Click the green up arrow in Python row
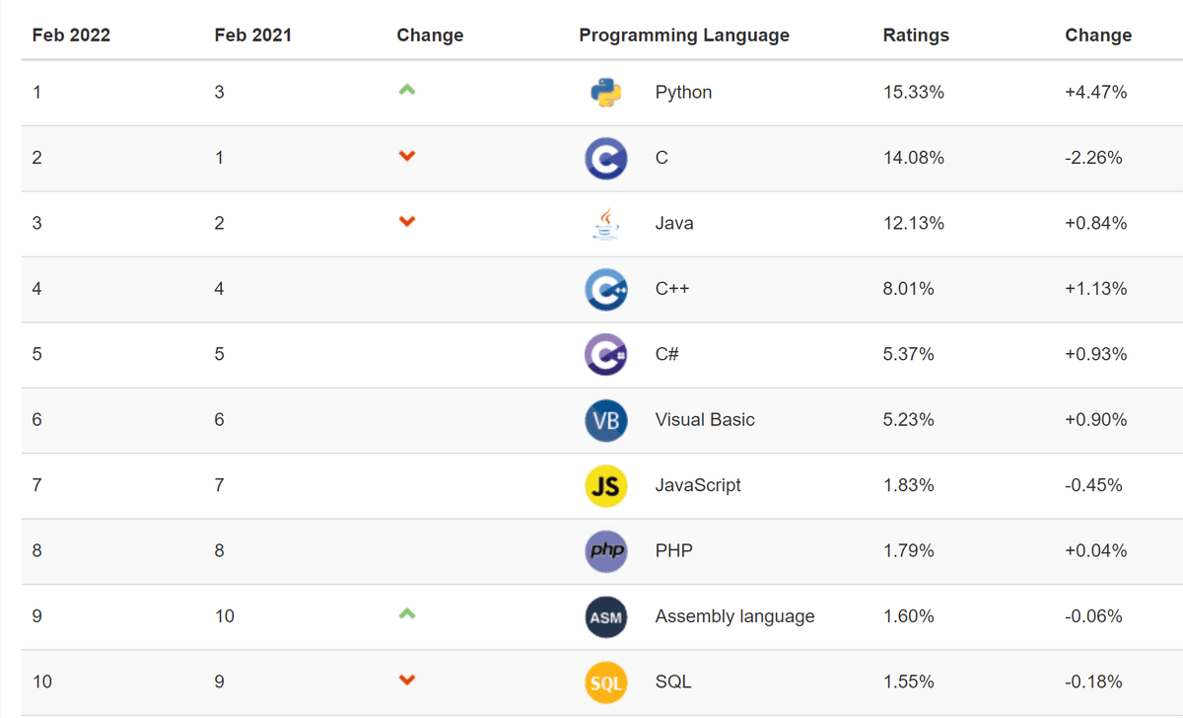The width and height of the screenshot is (1183, 718). pos(407,90)
